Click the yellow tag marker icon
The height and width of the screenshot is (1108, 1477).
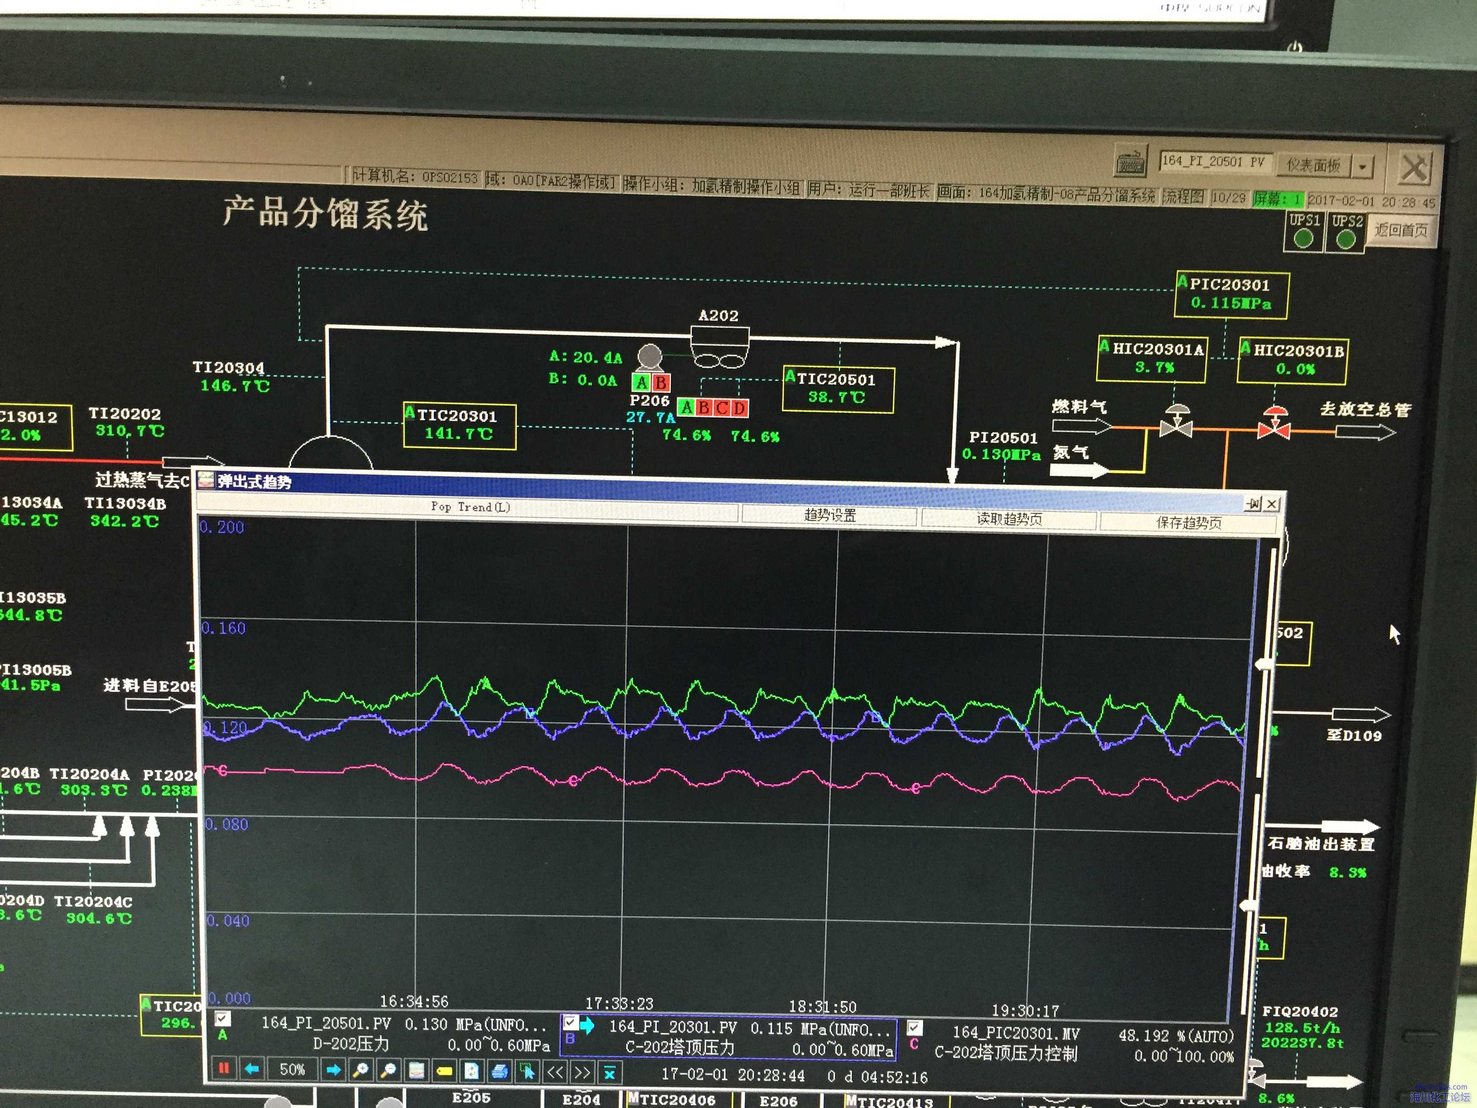click(x=444, y=1072)
